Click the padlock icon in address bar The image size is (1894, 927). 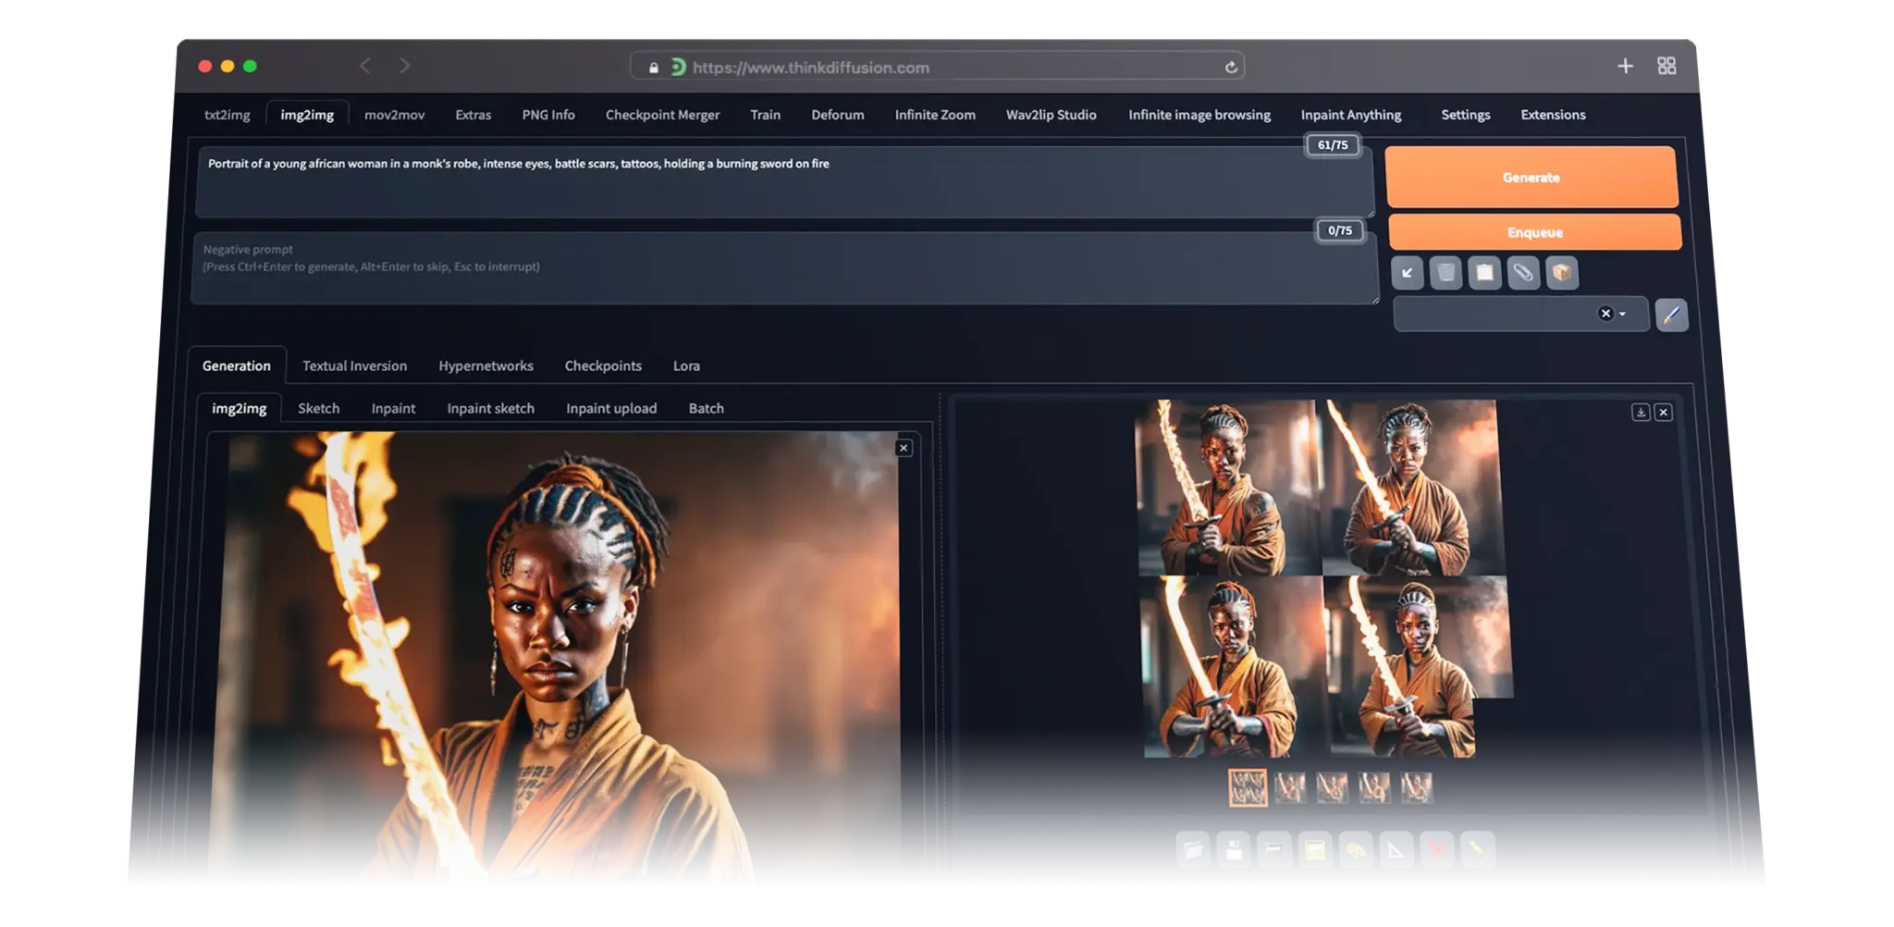654,68
